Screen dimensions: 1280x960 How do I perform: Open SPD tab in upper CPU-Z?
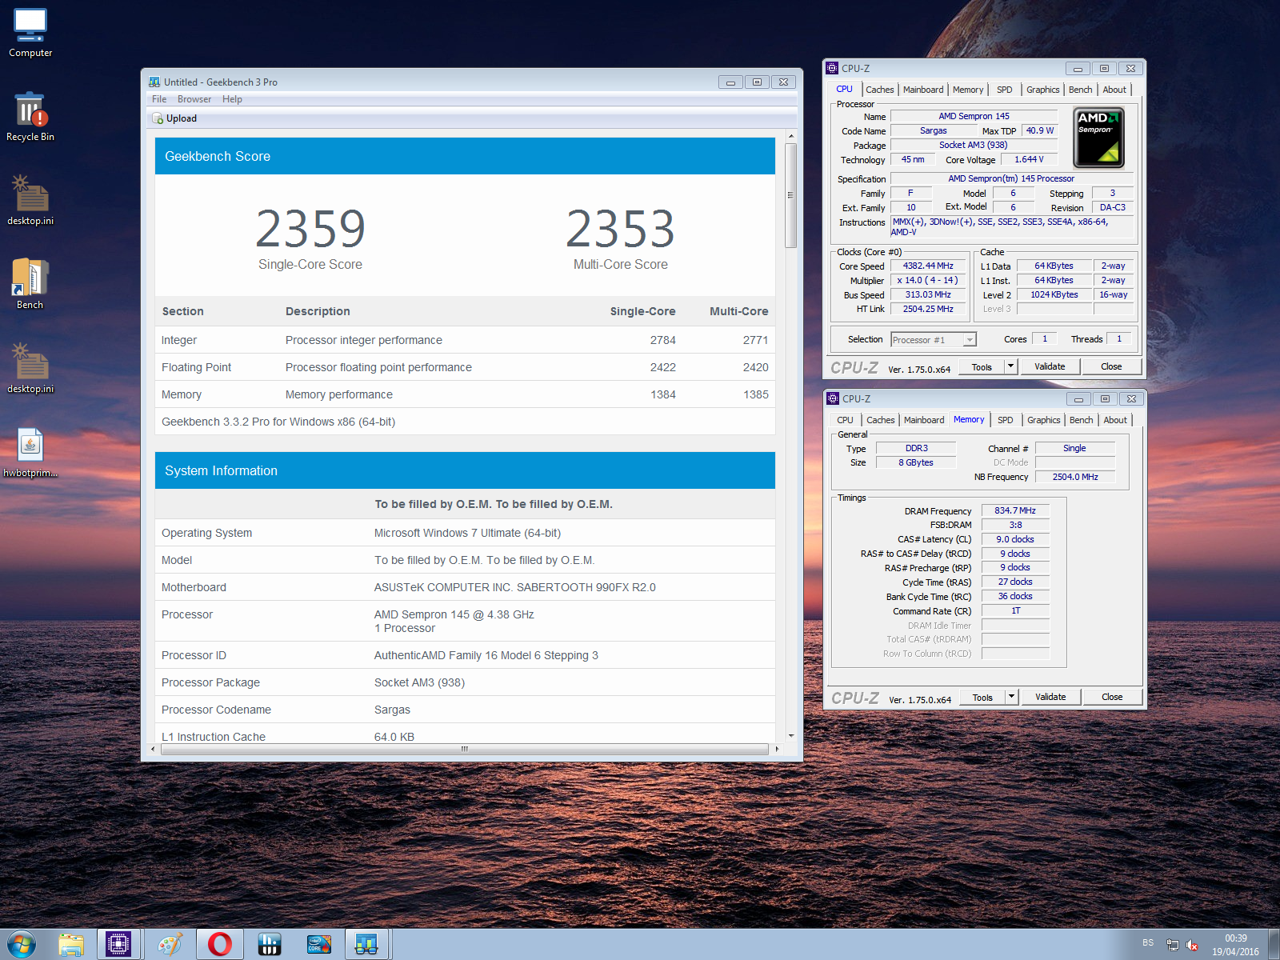(1005, 90)
